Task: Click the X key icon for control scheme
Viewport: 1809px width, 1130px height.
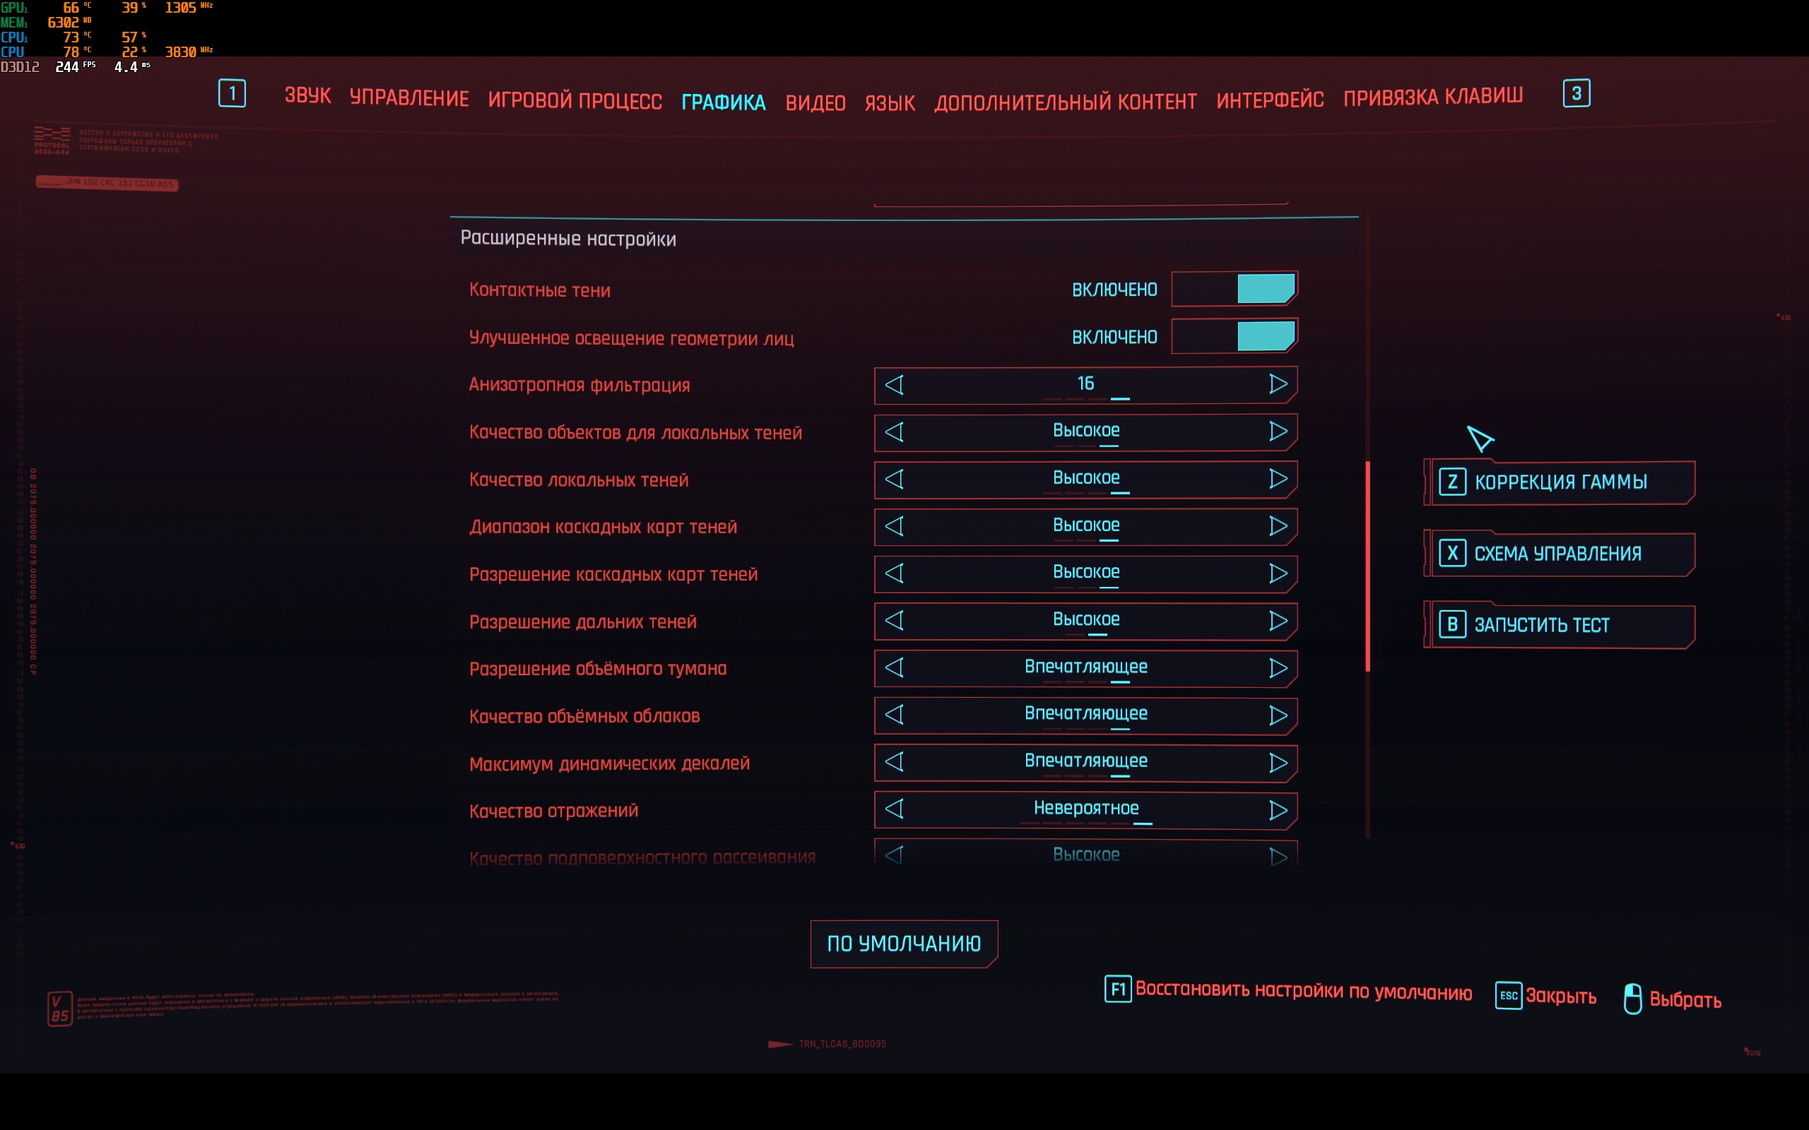Action: click(1451, 553)
